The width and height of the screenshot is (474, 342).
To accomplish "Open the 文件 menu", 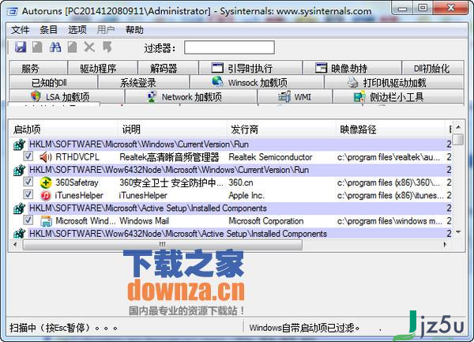I will [21, 30].
